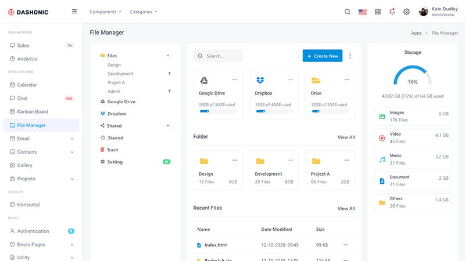Open options dots for Index.html row
The width and height of the screenshot is (465, 261).
coord(345,245)
